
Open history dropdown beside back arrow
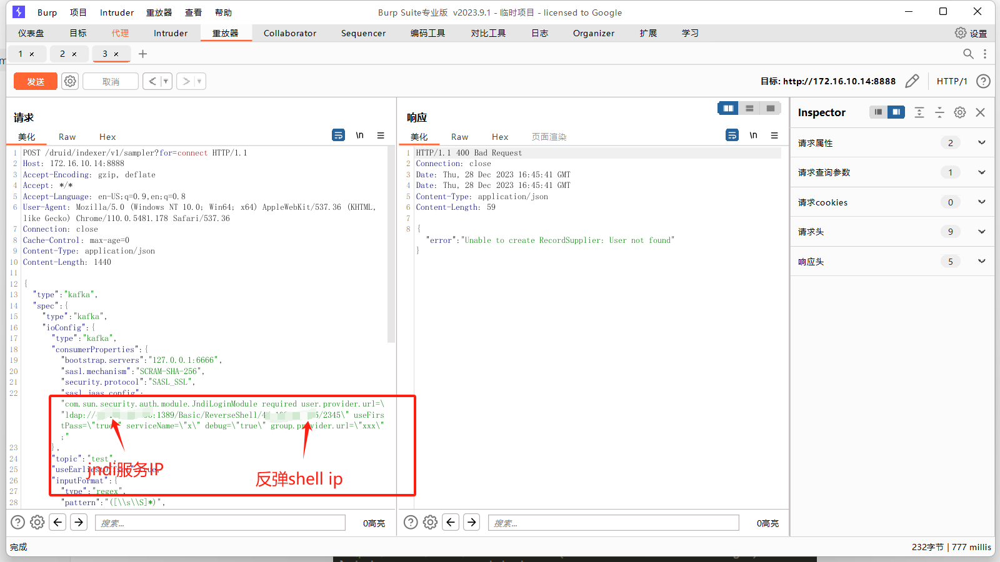tap(166, 81)
